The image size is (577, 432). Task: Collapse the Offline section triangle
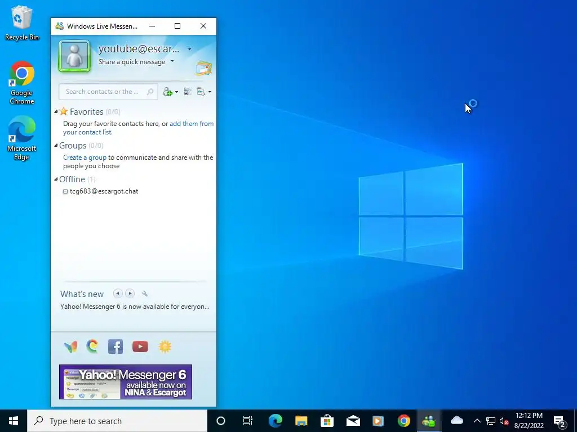[x=56, y=179]
